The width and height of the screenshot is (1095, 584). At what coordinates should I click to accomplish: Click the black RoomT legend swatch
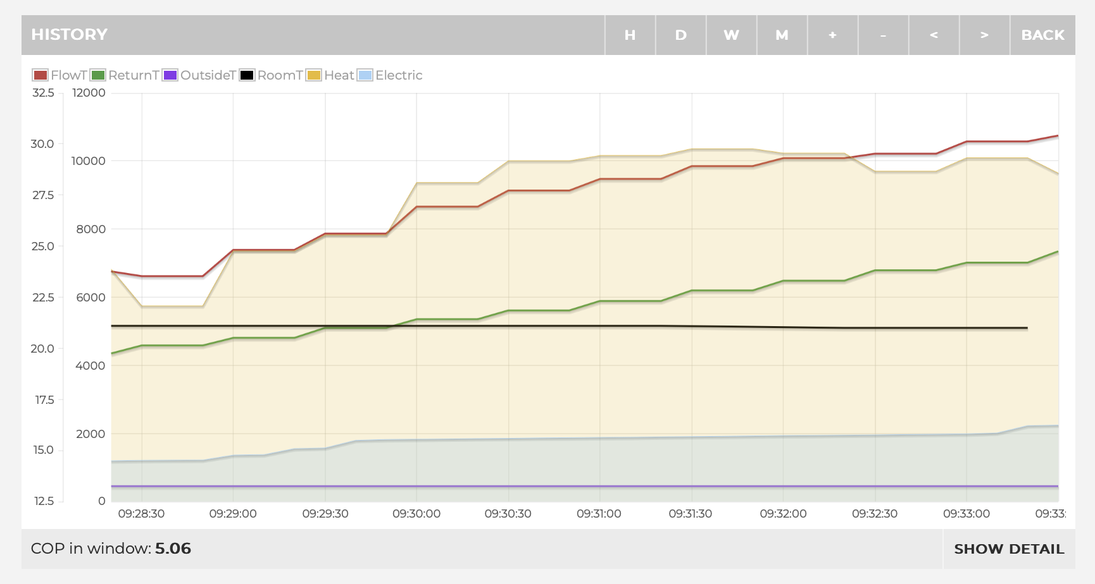[247, 75]
